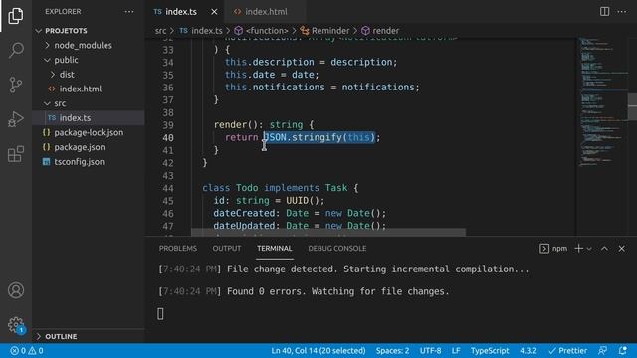Click the terminal cursor prompt
Screen dimensions: 637x358
160,314
